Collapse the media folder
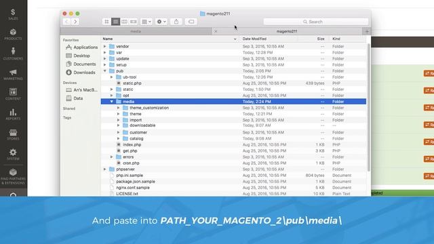 tap(112, 102)
